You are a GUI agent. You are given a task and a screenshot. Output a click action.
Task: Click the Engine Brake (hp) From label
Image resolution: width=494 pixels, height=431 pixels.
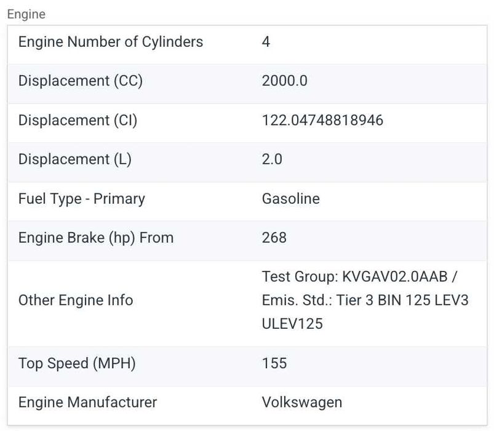[96, 238]
